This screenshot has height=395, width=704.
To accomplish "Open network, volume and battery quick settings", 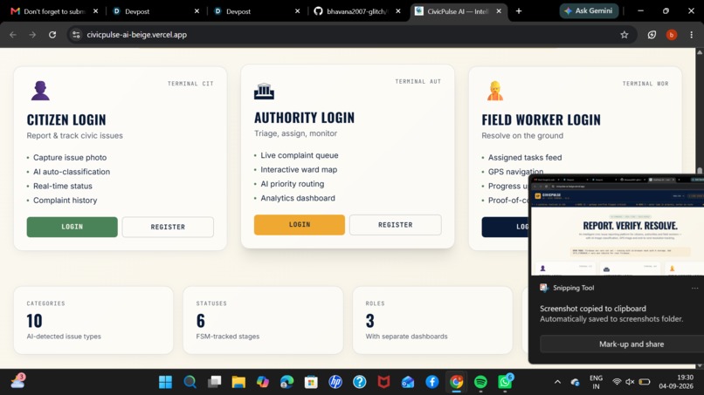I will click(x=631, y=382).
